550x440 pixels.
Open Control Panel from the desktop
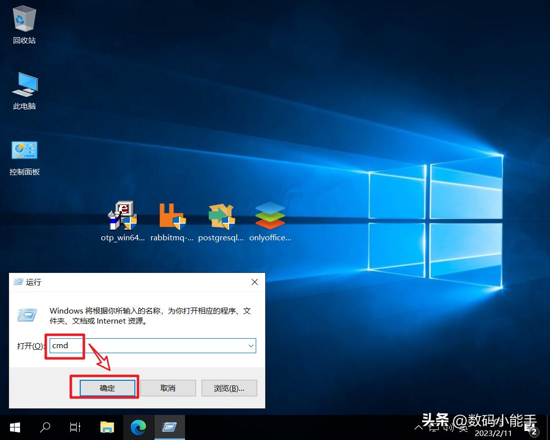click(24, 151)
